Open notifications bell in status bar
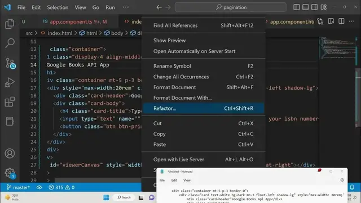 point(352,187)
